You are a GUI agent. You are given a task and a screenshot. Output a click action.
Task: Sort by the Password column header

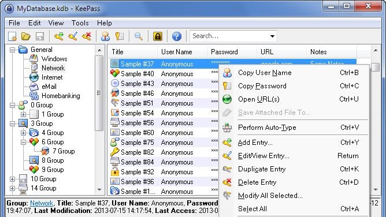[x=232, y=52]
